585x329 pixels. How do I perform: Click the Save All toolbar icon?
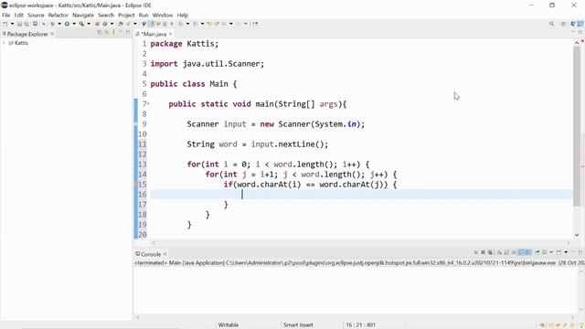(27, 24)
